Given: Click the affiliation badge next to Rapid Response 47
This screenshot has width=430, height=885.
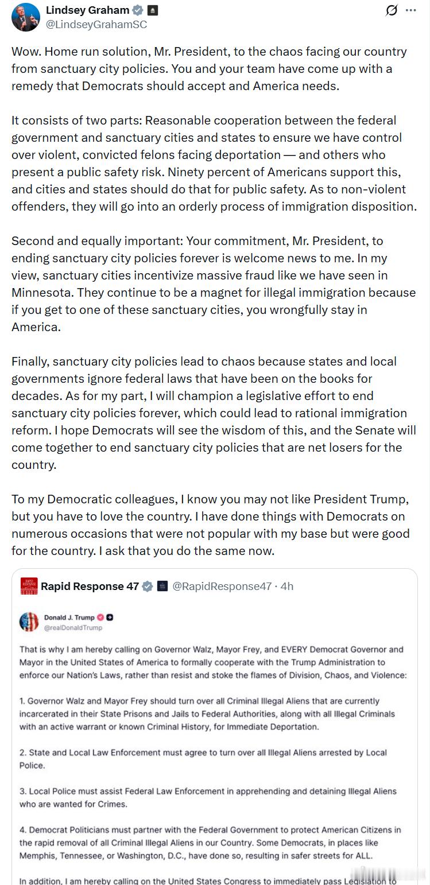Looking at the screenshot, I should (162, 586).
